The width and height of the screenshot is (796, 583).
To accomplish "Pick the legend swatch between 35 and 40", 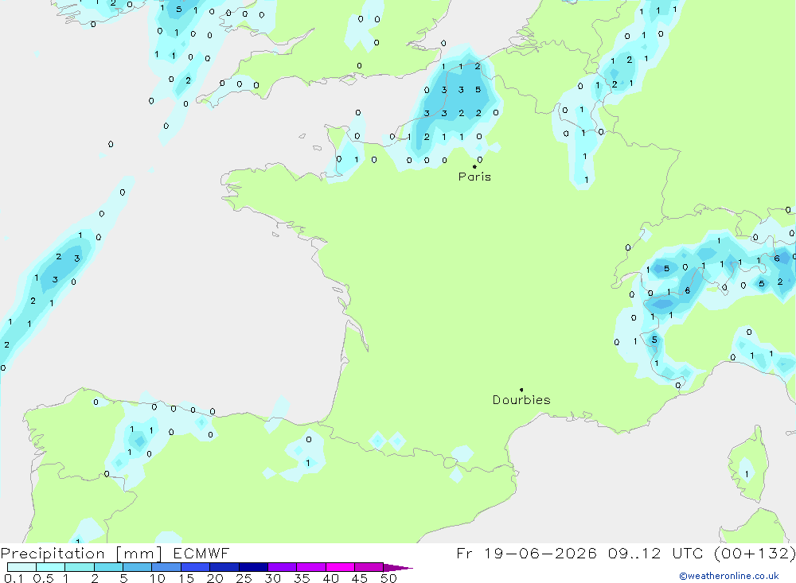I will tap(310, 567).
